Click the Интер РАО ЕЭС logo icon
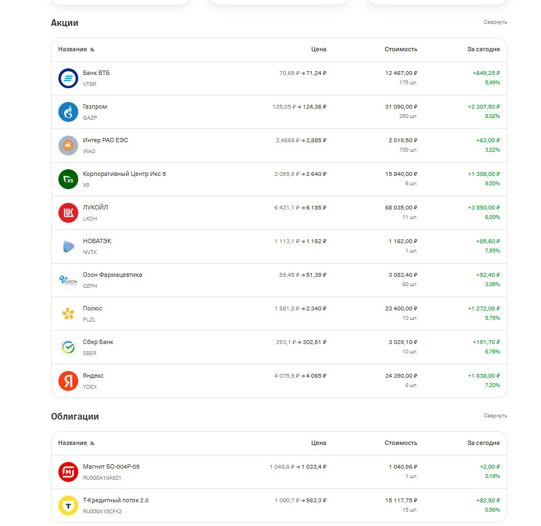541x526 pixels. pos(68,146)
